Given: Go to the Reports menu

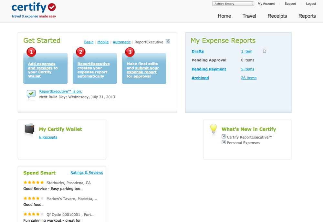Looking at the screenshot, I should click(307, 16).
